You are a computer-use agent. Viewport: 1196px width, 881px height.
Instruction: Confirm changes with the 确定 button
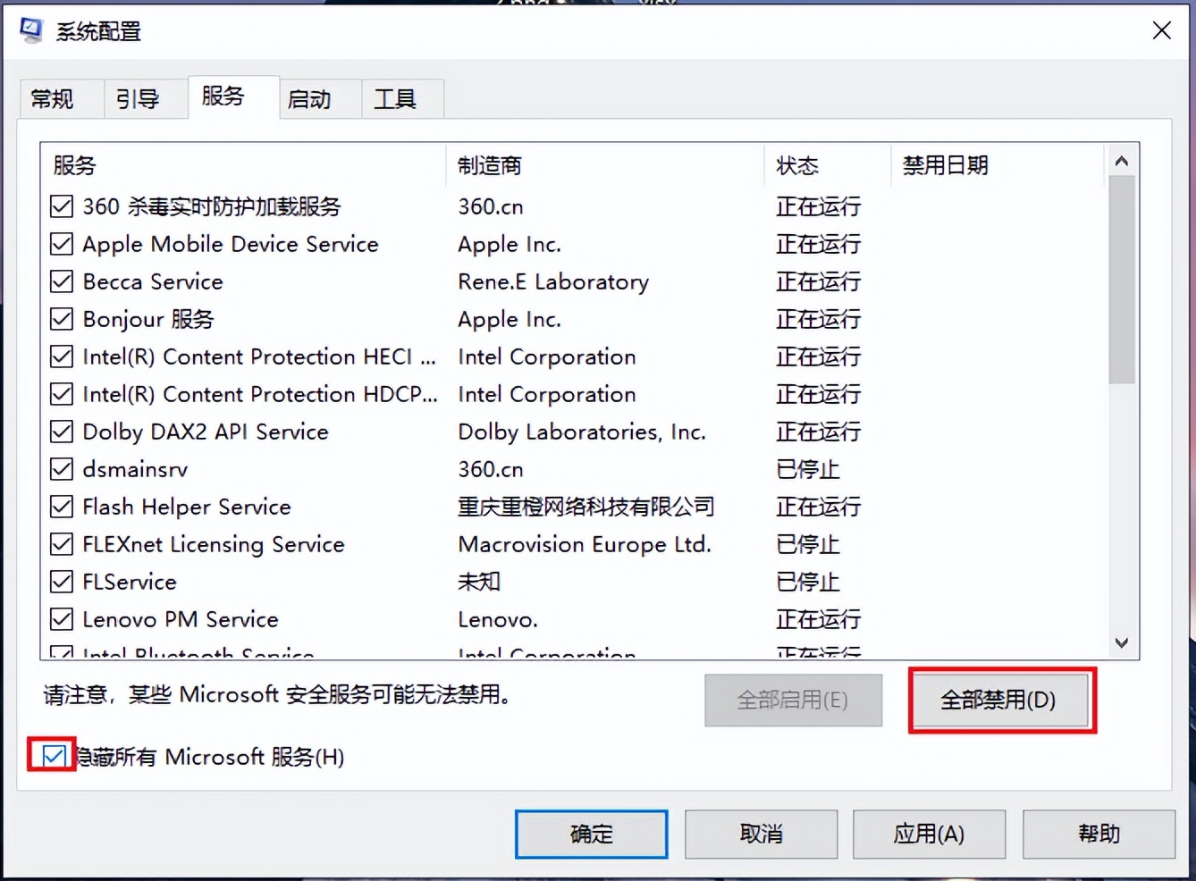[x=590, y=834]
